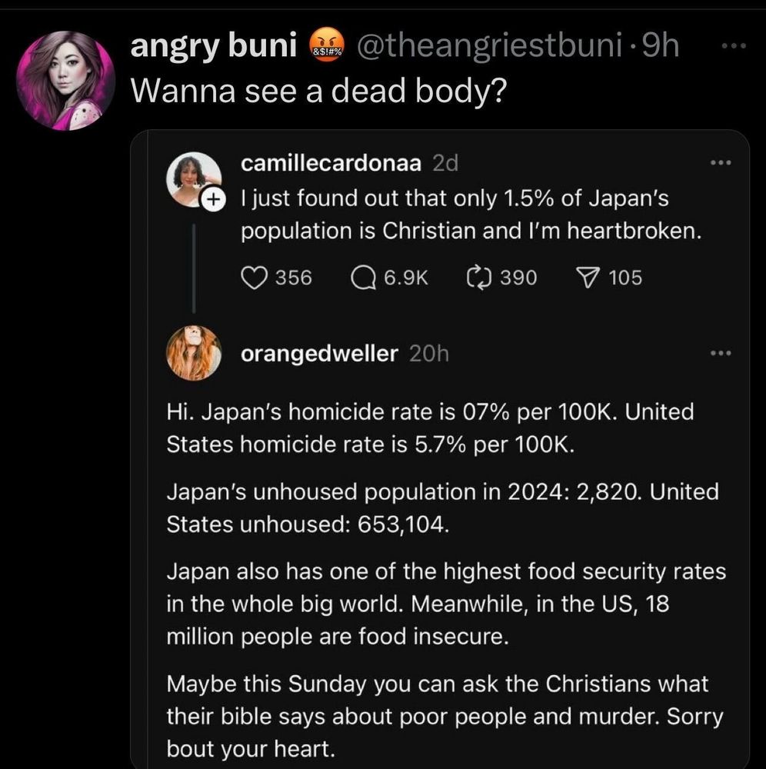The width and height of the screenshot is (766, 769).
Task: Open the angry buni display name
Action: [214, 47]
